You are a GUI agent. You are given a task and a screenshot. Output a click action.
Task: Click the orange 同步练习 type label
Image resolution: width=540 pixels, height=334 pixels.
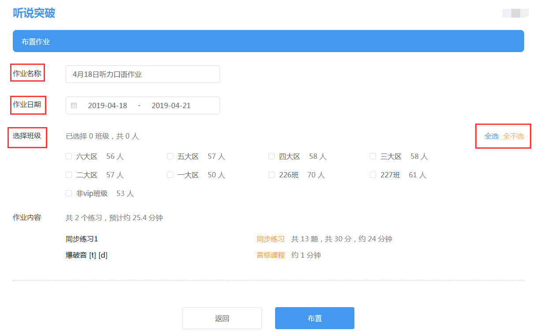pos(271,239)
